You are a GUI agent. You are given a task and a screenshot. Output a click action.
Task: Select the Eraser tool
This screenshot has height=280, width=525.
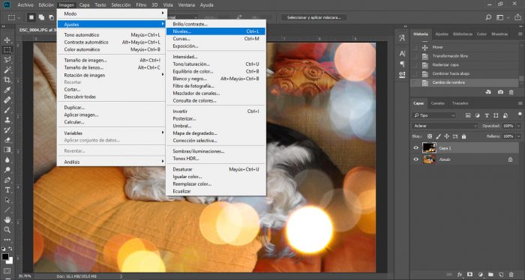[7, 140]
